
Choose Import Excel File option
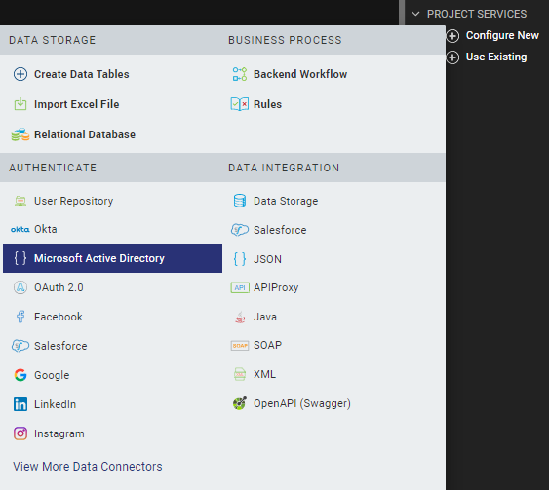pyautogui.click(x=77, y=104)
